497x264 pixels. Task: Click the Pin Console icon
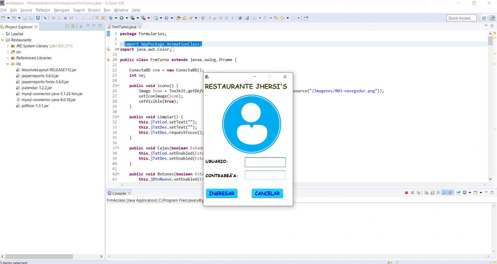[459, 192]
